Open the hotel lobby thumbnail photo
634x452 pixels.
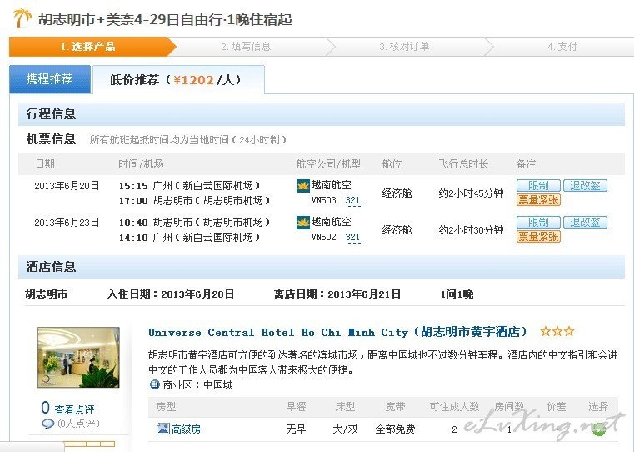(79, 358)
